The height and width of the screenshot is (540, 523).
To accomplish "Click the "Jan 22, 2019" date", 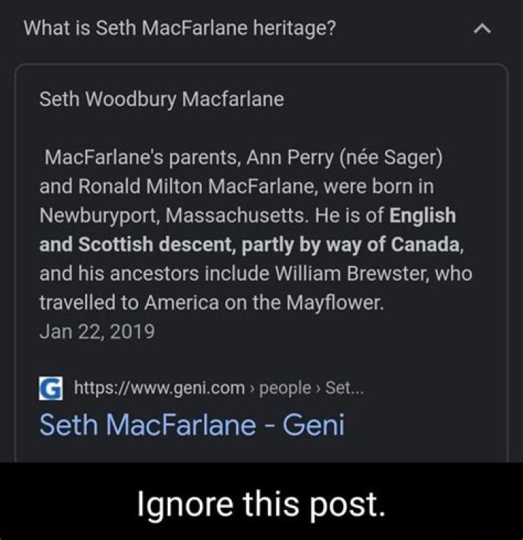I will point(97,332).
